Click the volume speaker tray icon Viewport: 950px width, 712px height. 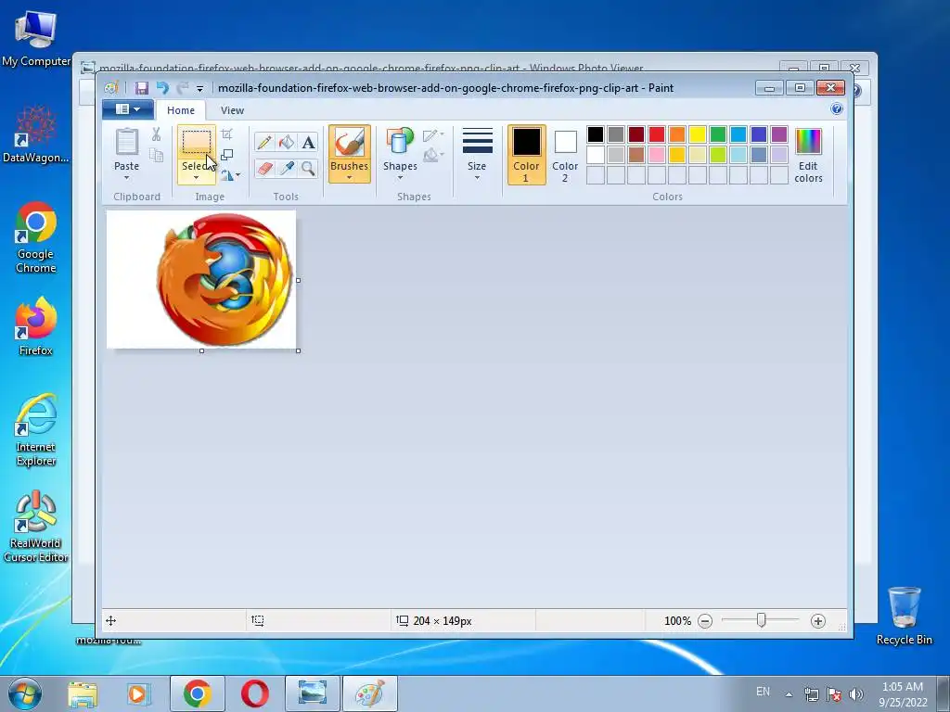pyautogui.click(x=855, y=693)
